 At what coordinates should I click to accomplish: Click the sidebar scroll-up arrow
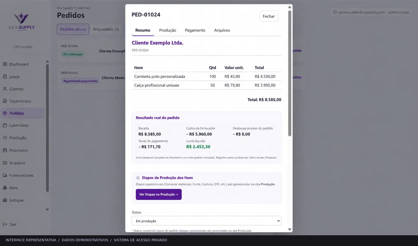tap(47, 61)
